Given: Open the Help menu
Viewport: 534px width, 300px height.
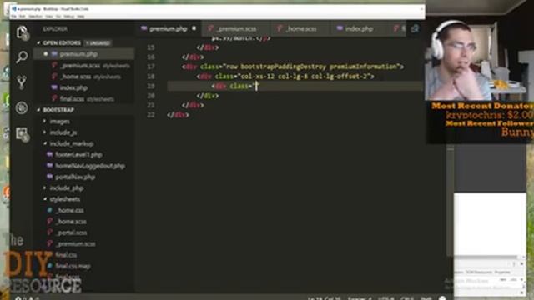Looking at the screenshot, I should coord(81,16).
